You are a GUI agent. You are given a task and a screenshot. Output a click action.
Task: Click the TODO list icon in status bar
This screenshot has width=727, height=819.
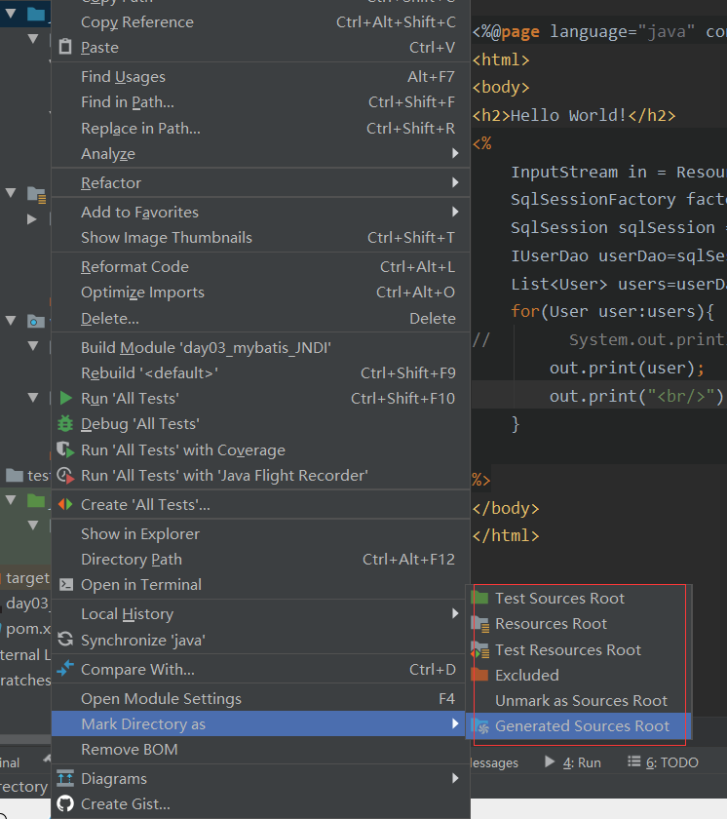[633, 761]
